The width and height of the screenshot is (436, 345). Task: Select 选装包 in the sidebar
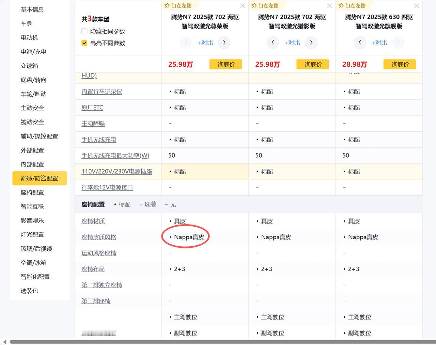tap(29, 291)
